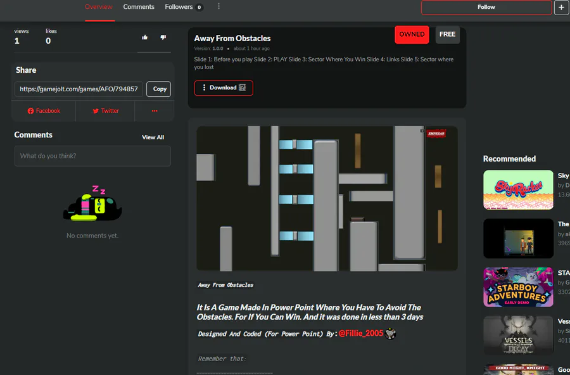Click the Comments section heading
Image resolution: width=570 pixels, height=375 pixels.
33,135
